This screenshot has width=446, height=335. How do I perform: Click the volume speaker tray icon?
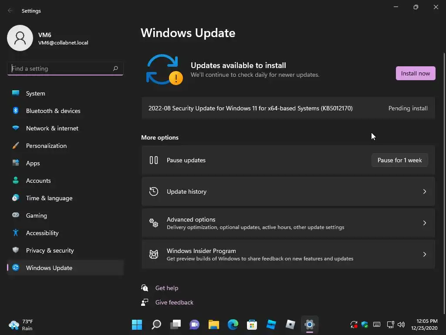(401, 325)
